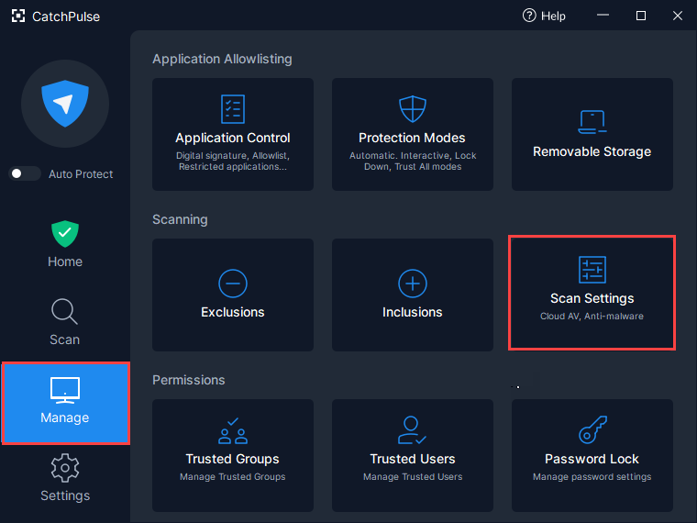Screen dimensions: 697x523
Task: Maximize the CatchPulse window
Action: (641, 16)
